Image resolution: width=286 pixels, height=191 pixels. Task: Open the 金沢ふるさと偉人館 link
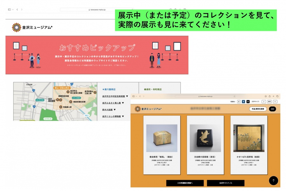pyautogui.click(x=112, y=103)
